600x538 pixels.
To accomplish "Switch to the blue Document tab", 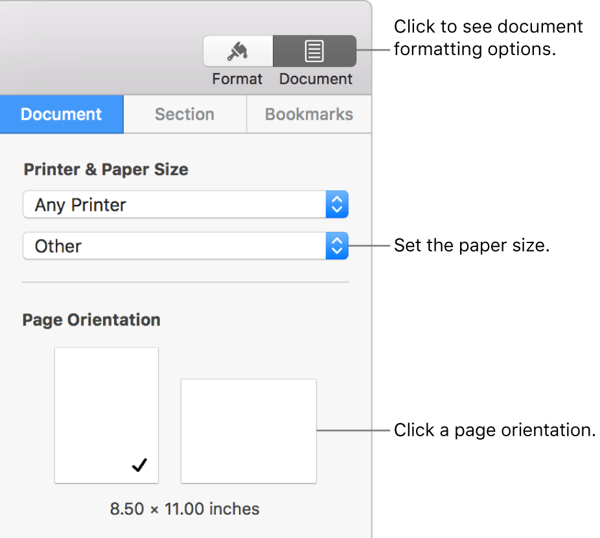I will tap(62, 114).
